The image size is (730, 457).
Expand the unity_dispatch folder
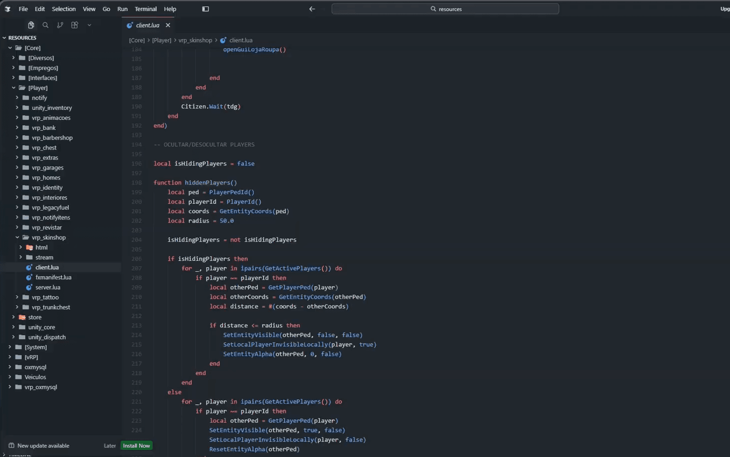pos(61,337)
